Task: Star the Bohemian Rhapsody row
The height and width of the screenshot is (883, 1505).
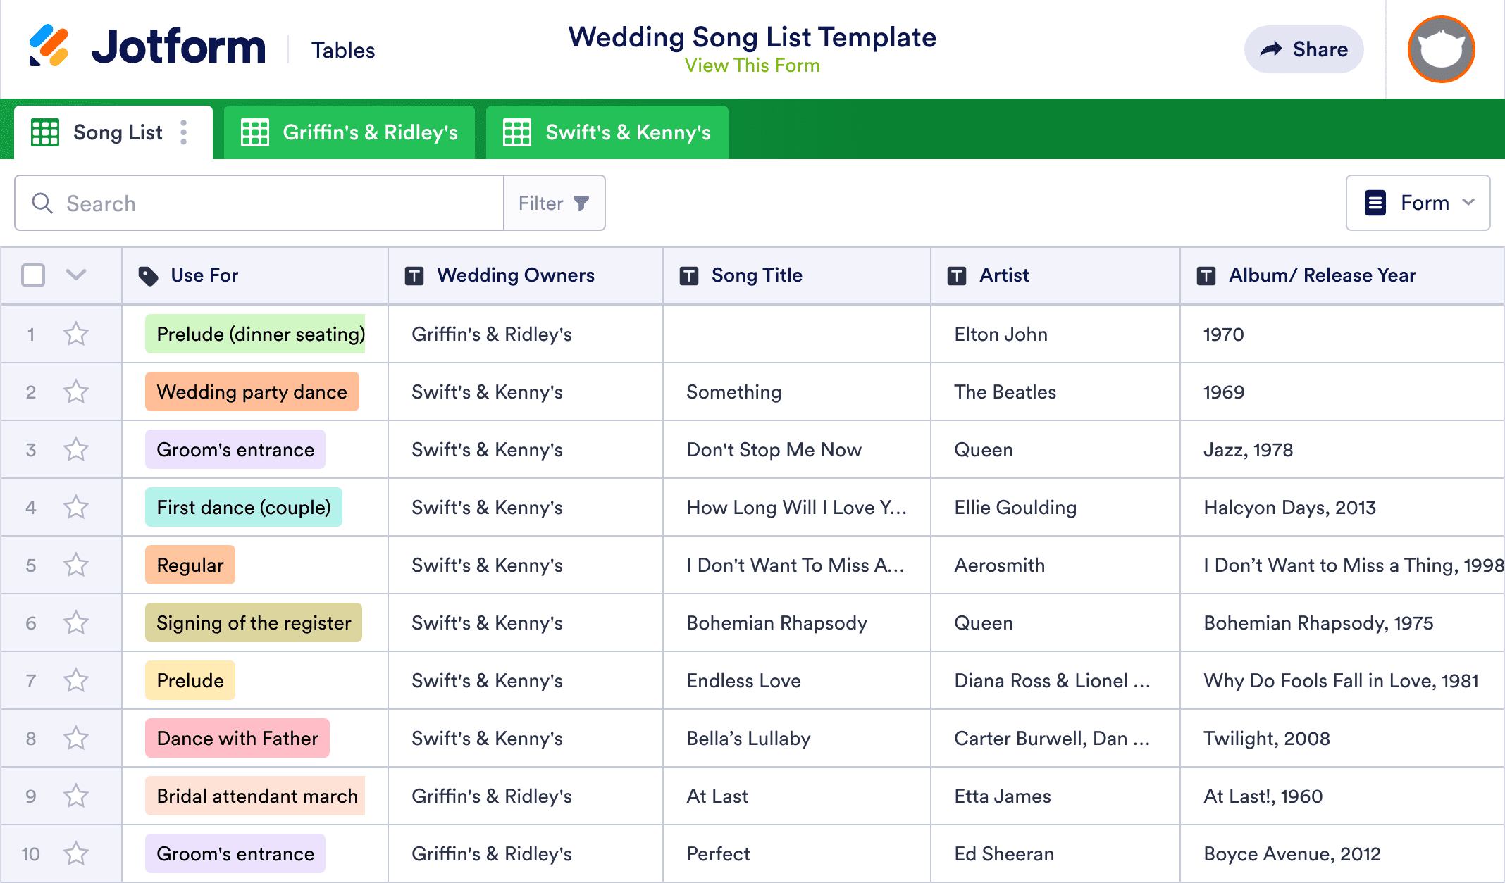Action: [76, 622]
